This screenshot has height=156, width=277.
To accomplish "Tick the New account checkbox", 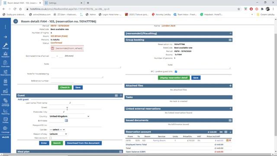I will click(51, 138).
